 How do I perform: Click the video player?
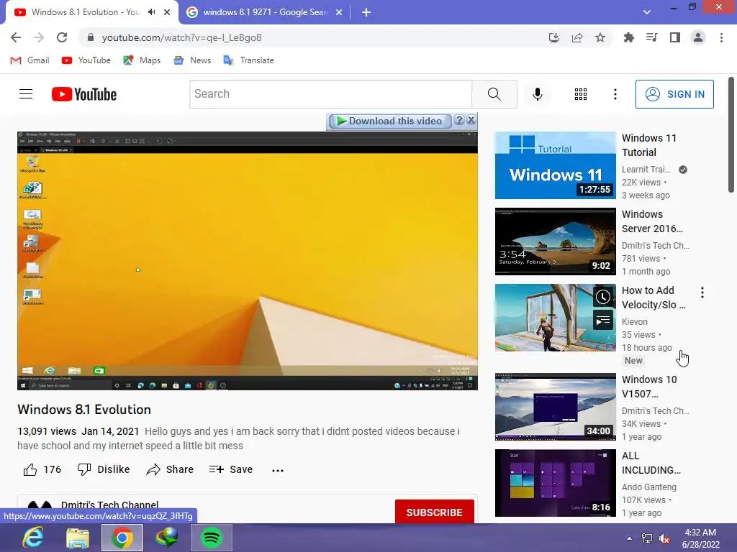pyautogui.click(x=248, y=260)
